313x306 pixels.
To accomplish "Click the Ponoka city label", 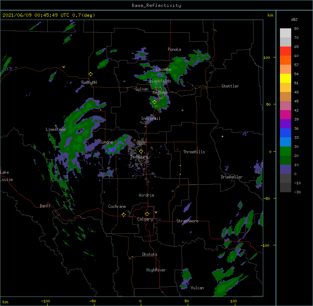I will (174, 49).
